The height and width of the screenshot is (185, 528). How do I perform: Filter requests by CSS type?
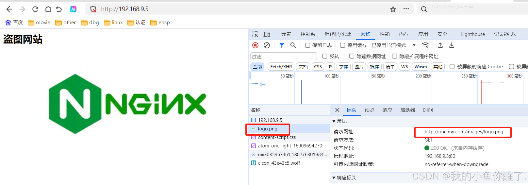318,67
